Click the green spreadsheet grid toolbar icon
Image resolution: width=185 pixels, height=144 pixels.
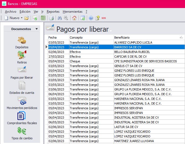tap(43, 18)
